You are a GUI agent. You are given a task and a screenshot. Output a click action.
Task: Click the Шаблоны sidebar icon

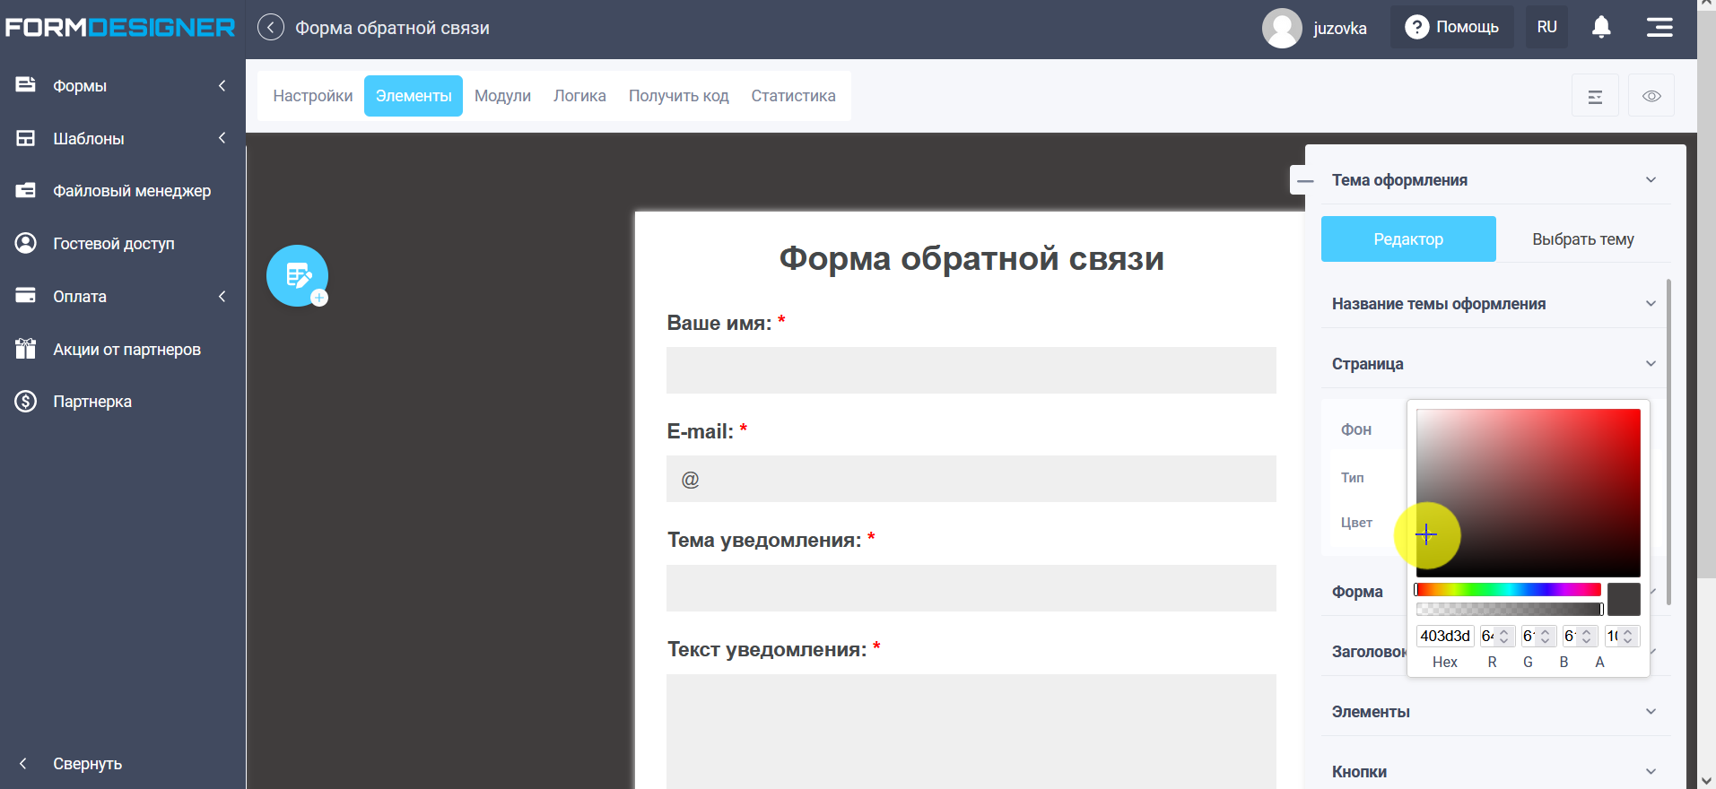coord(26,138)
